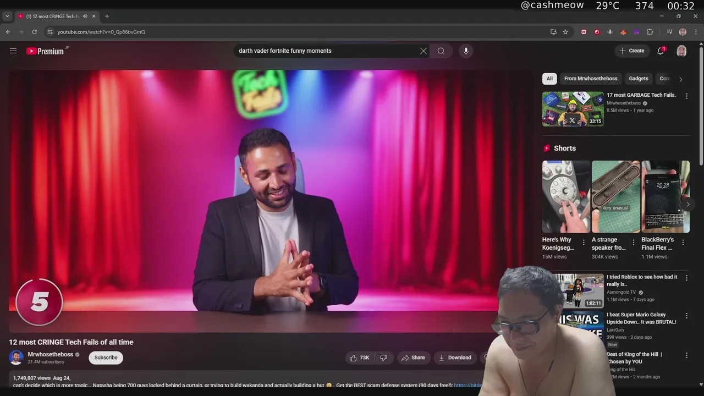
Task: Open A strange speaker short
Action: (615, 196)
